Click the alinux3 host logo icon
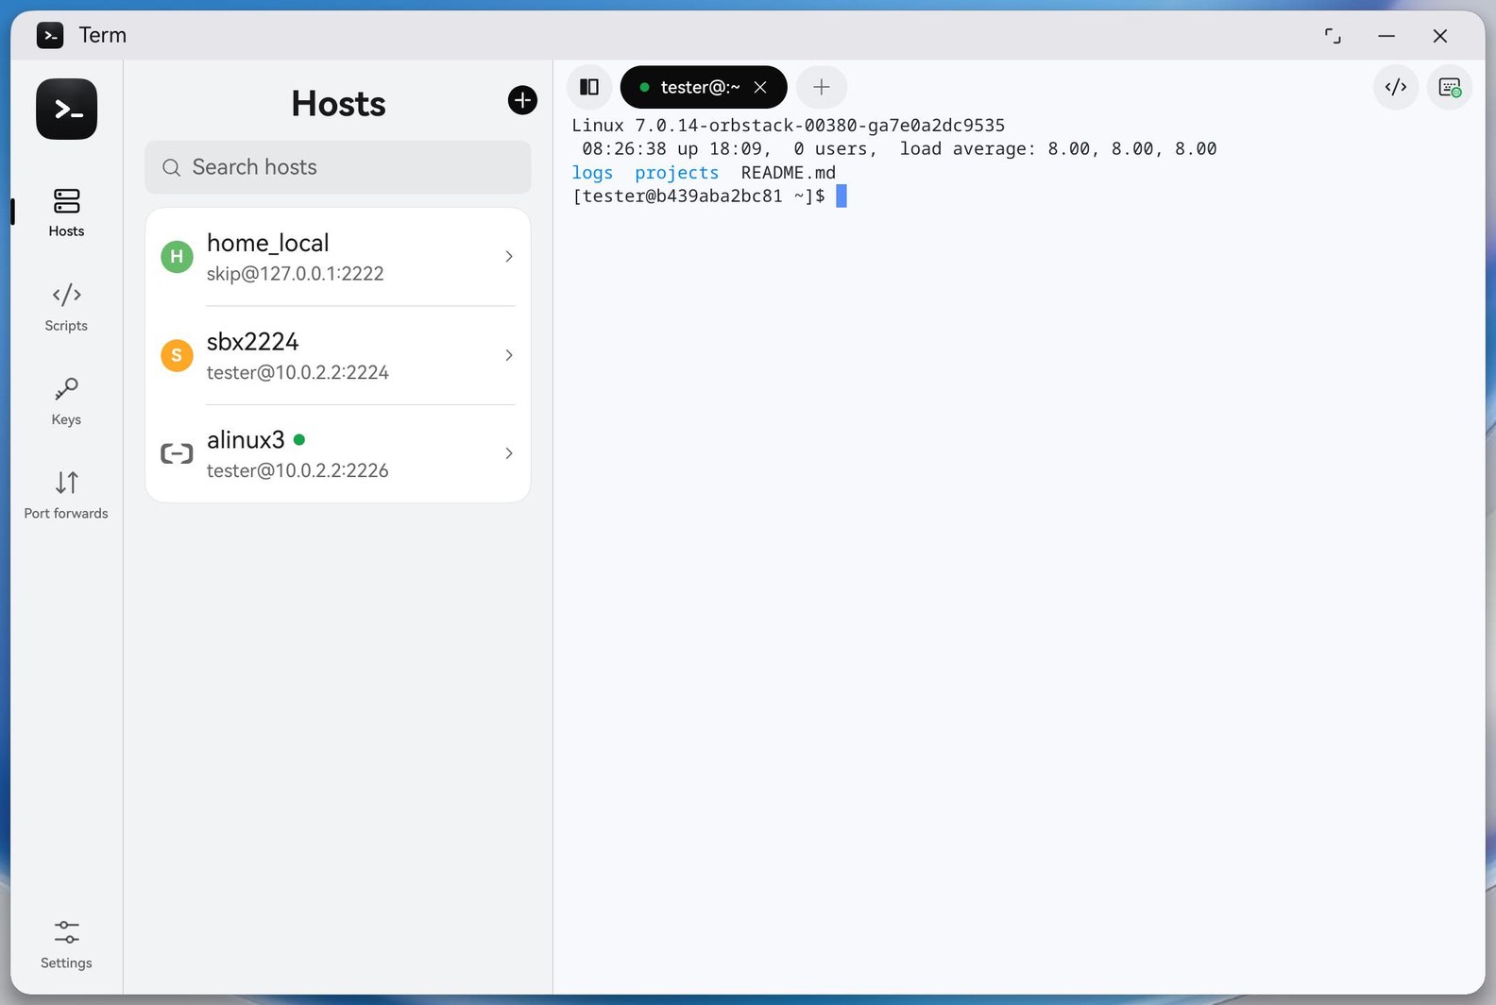1496x1005 pixels. pos(177,453)
